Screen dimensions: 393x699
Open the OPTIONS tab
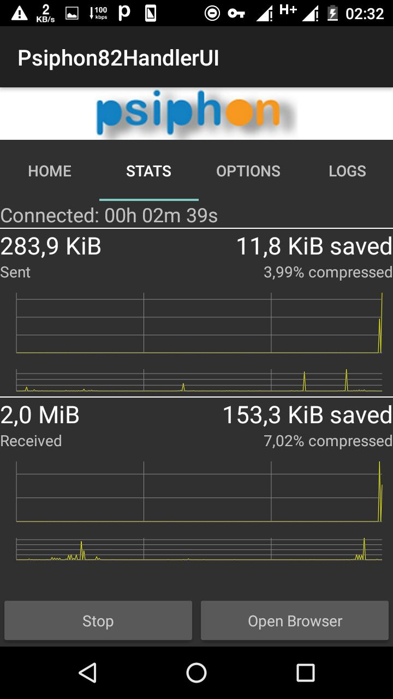(248, 171)
